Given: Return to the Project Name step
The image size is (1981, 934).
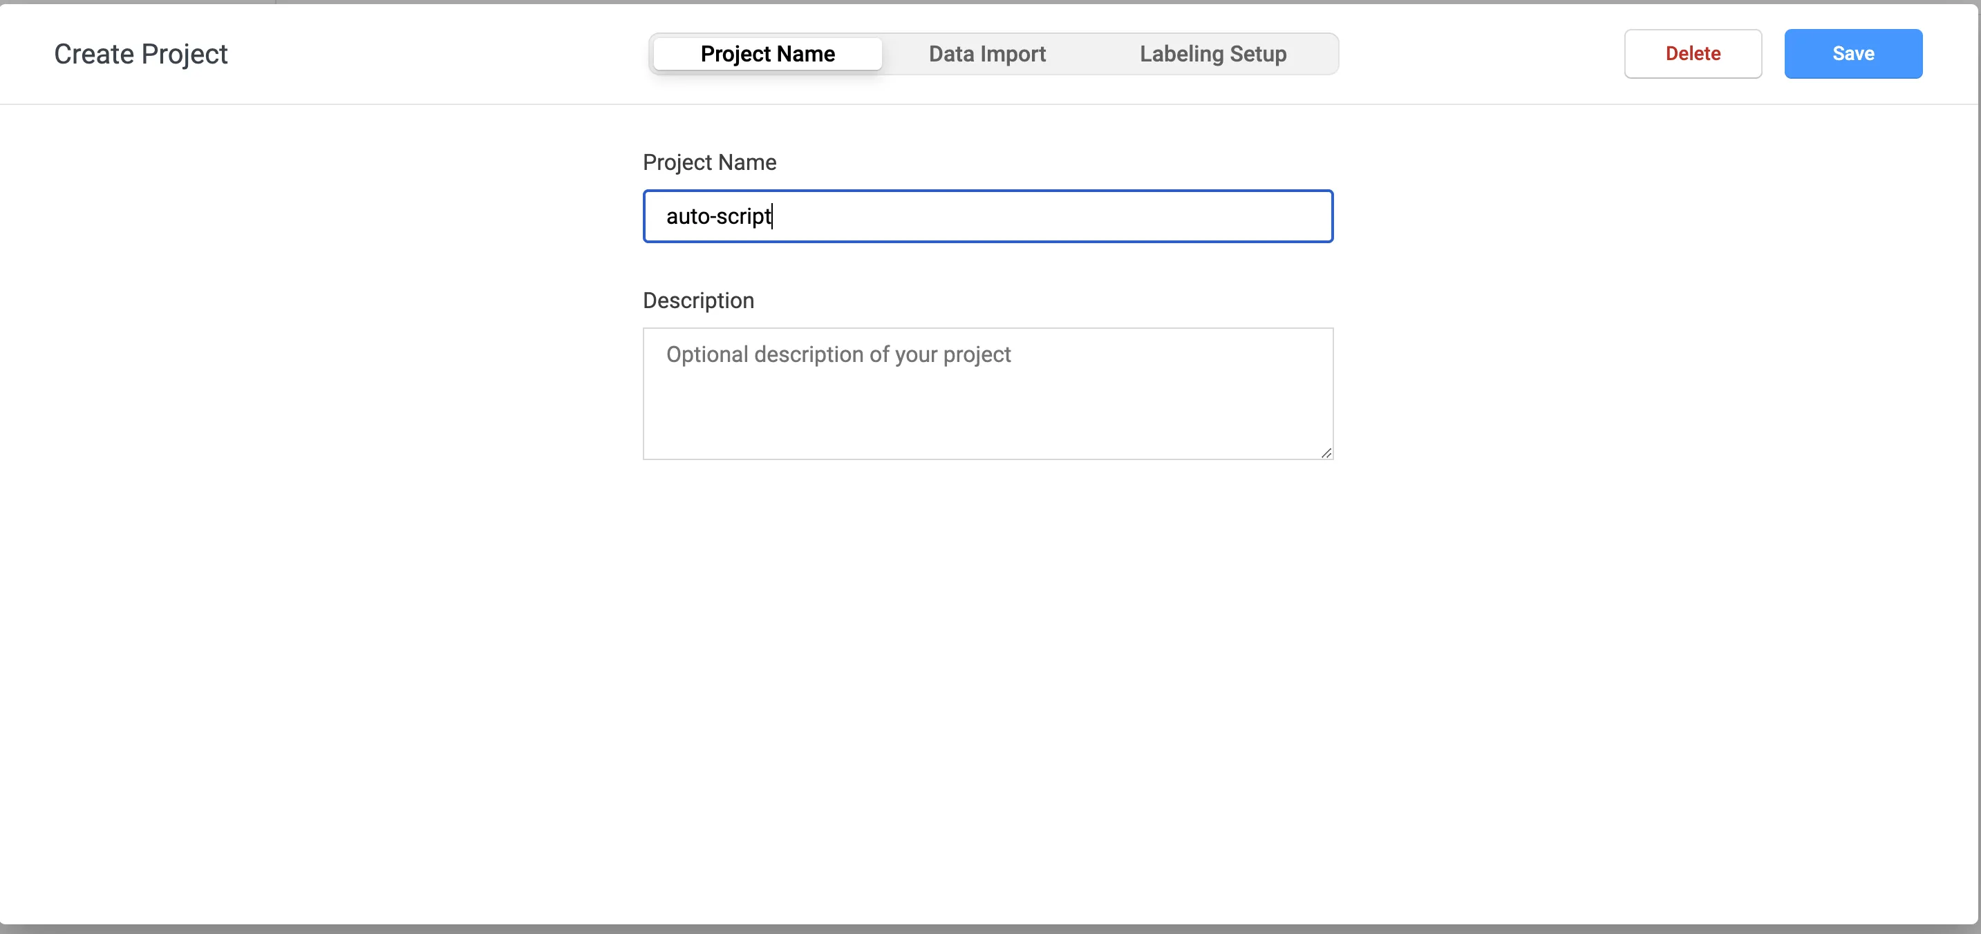Looking at the screenshot, I should point(767,54).
